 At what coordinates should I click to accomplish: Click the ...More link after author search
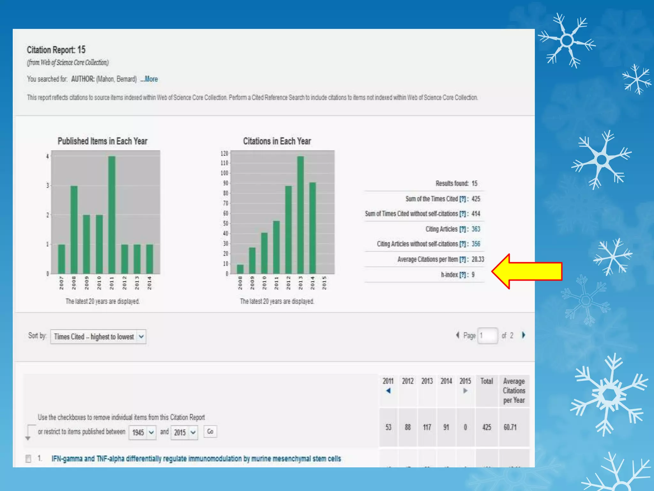click(x=149, y=79)
